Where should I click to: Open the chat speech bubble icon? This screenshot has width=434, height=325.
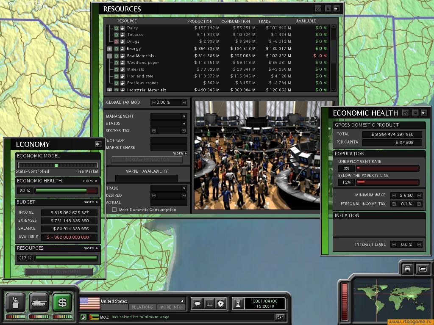197,303
